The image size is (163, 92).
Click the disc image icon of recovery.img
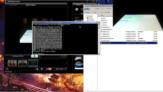102,41
